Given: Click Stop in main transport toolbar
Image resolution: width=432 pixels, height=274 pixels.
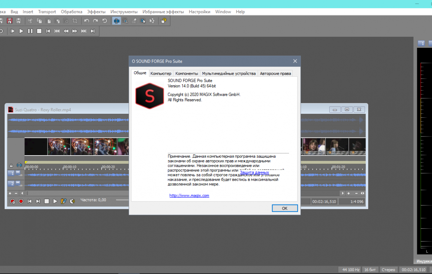Looking at the screenshot, I should 39,31.
